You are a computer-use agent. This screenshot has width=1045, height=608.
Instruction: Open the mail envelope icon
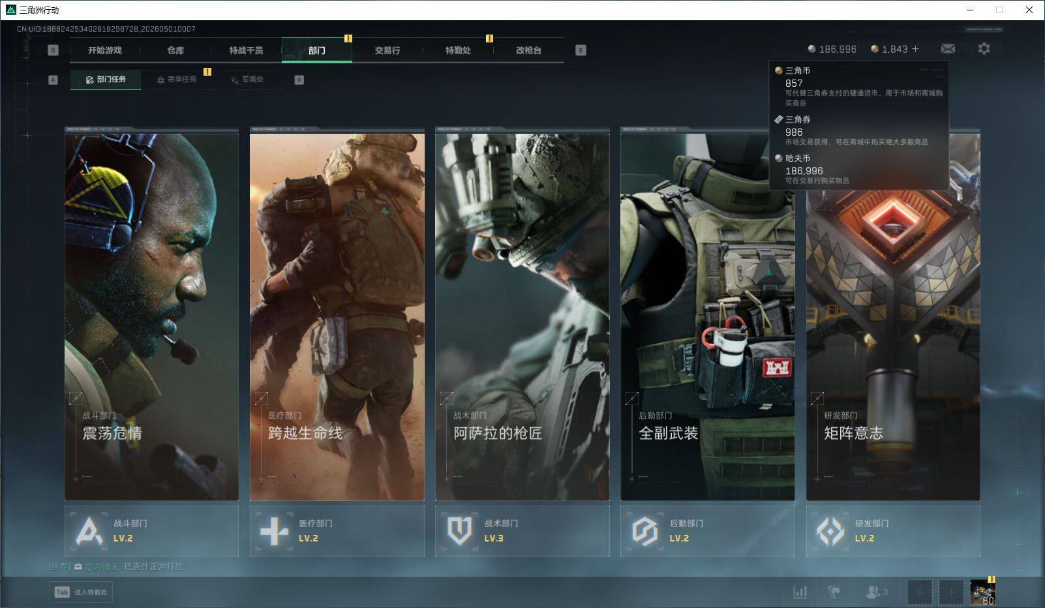(x=948, y=49)
